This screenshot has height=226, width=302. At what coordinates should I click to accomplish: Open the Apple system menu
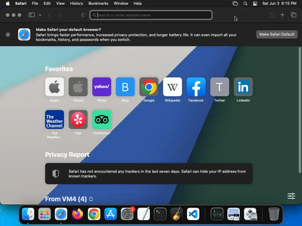[8, 3]
